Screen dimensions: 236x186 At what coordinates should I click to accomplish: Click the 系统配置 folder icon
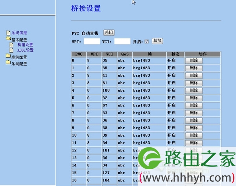click(x=8, y=62)
